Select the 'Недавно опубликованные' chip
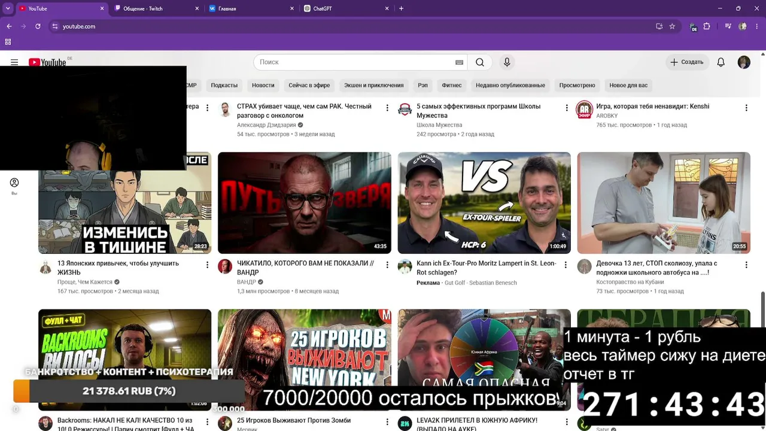Viewport: 766px width, 431px height. [x=510, y=85]
